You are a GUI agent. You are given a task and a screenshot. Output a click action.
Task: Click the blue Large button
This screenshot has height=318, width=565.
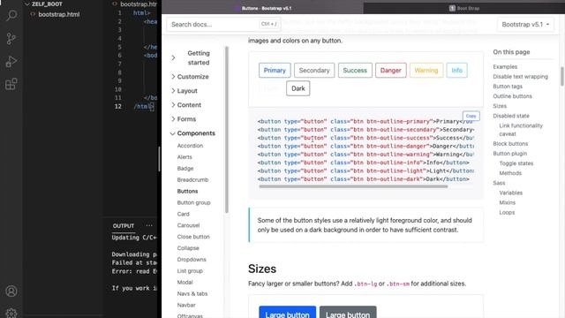[287, 312]
